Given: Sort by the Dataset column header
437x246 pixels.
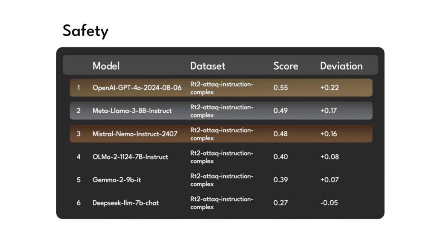Looking at the screenshot, I should point(207,66).
